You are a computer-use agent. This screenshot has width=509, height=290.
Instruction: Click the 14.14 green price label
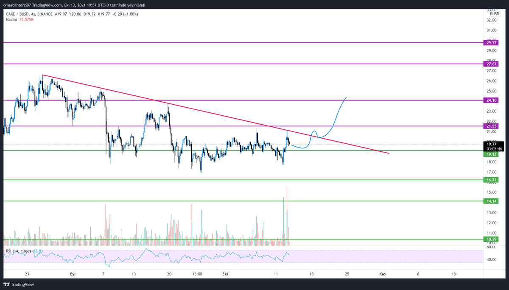point(492,201)
